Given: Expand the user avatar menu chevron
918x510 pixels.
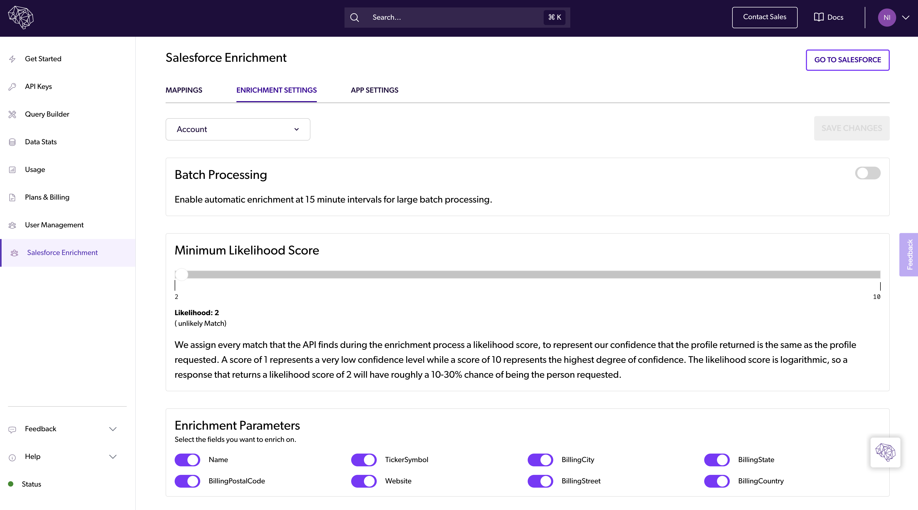Looking at the screenshot, I should 905,18.
